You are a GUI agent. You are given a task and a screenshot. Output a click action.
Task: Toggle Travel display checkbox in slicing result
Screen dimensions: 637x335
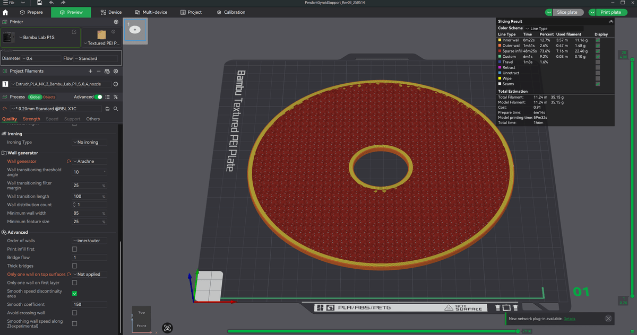[x=598, y=62]
